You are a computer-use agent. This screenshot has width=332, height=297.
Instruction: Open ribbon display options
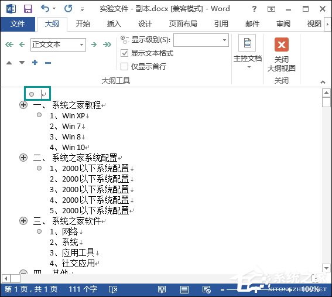point(271,9)
